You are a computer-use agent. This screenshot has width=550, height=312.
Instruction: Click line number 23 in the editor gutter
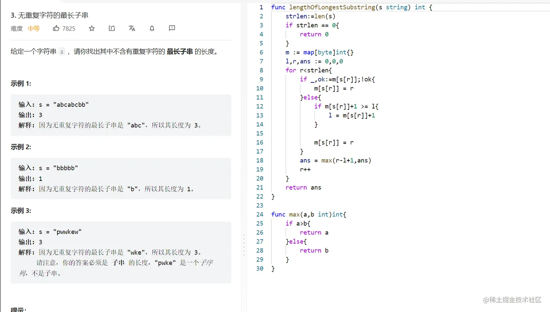[260, 206]
